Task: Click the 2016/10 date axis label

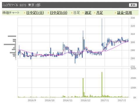Action: (50, 100)
